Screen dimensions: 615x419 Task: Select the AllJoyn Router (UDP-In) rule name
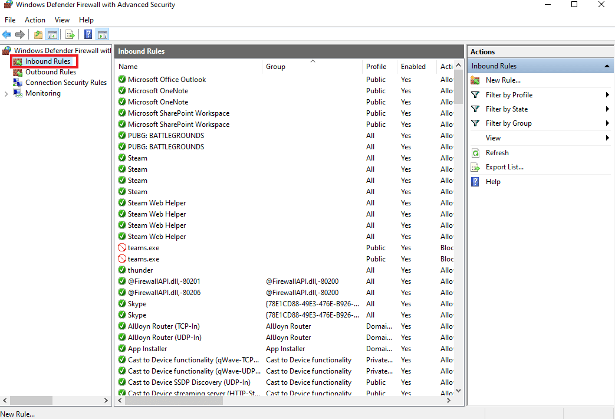coord(165,338)
